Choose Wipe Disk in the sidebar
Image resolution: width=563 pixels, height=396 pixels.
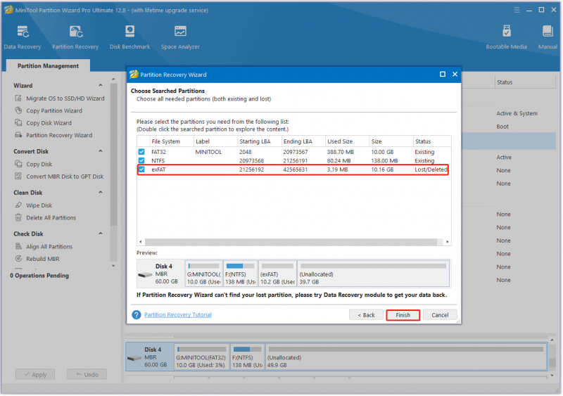point(34,205)
